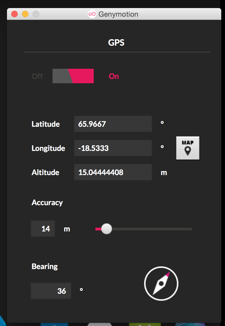
Task: Click the Bearing label
Action: 45,266
